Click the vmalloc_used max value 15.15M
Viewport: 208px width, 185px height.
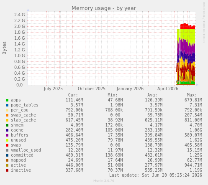tap(195, 150)
